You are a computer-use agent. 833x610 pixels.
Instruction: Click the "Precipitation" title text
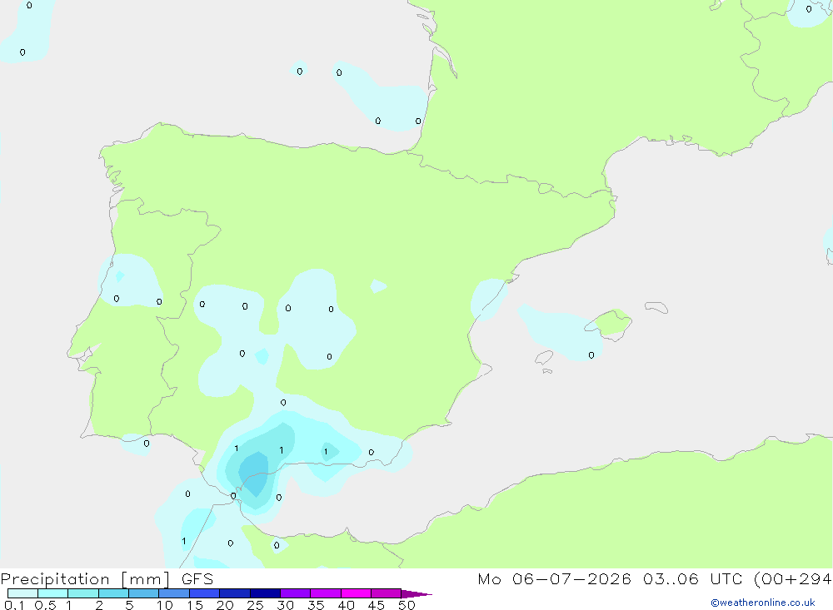pos(55,579)
